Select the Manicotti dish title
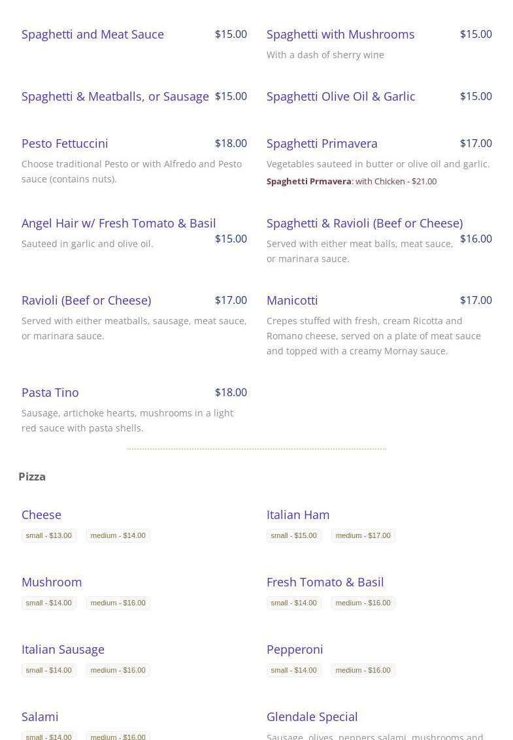513x740 pixels. (x=292, y=300)
